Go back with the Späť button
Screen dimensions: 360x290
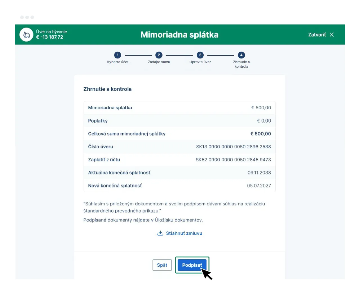(162, 265)
